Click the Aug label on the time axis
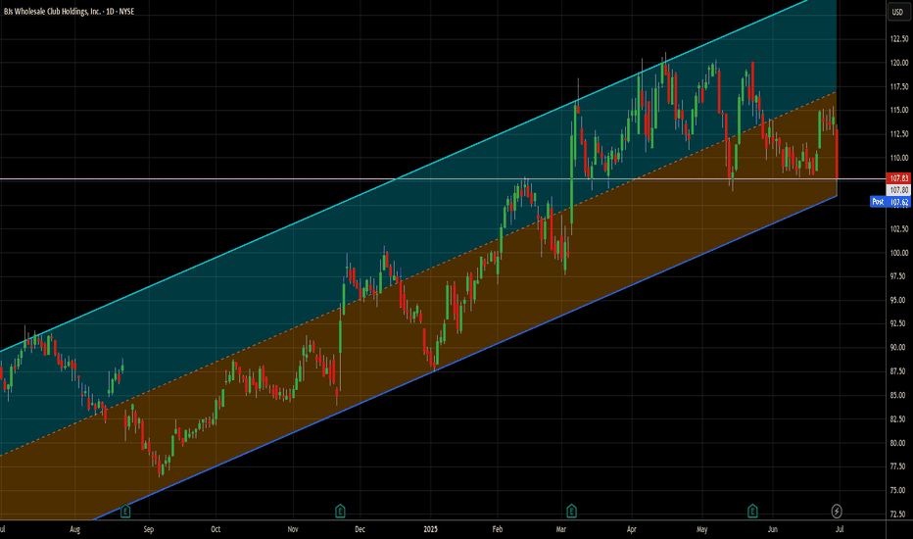913x539 pixels. point(74,529)
